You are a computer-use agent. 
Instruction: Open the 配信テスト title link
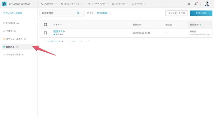tap(59, 31)
